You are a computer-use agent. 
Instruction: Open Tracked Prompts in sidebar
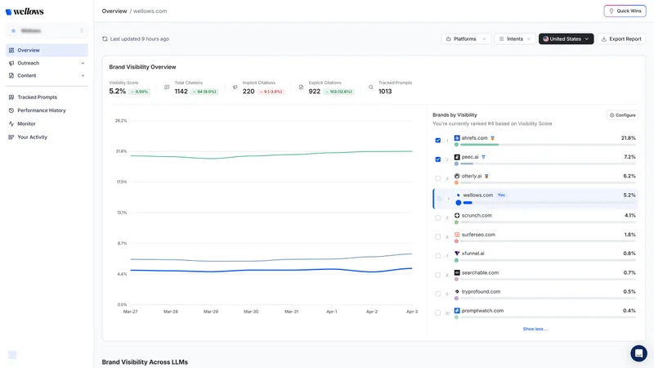(37, 97)
